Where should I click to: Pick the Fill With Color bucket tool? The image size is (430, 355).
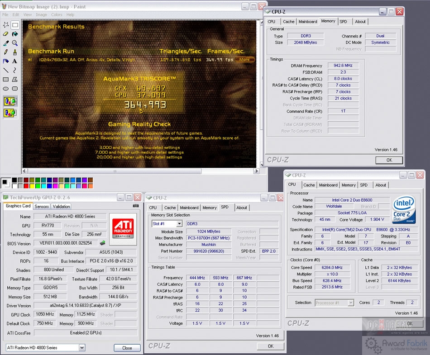point(15,34)
